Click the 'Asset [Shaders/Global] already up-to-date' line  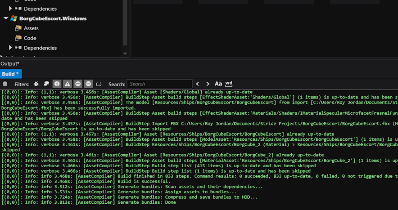pyautogui.click(x=127, y=92)
